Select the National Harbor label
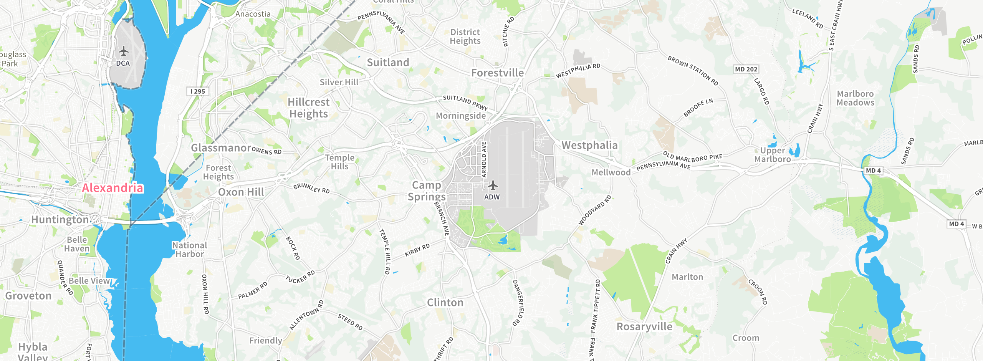The width and height of the screenshot is (983, 361). 189,250
